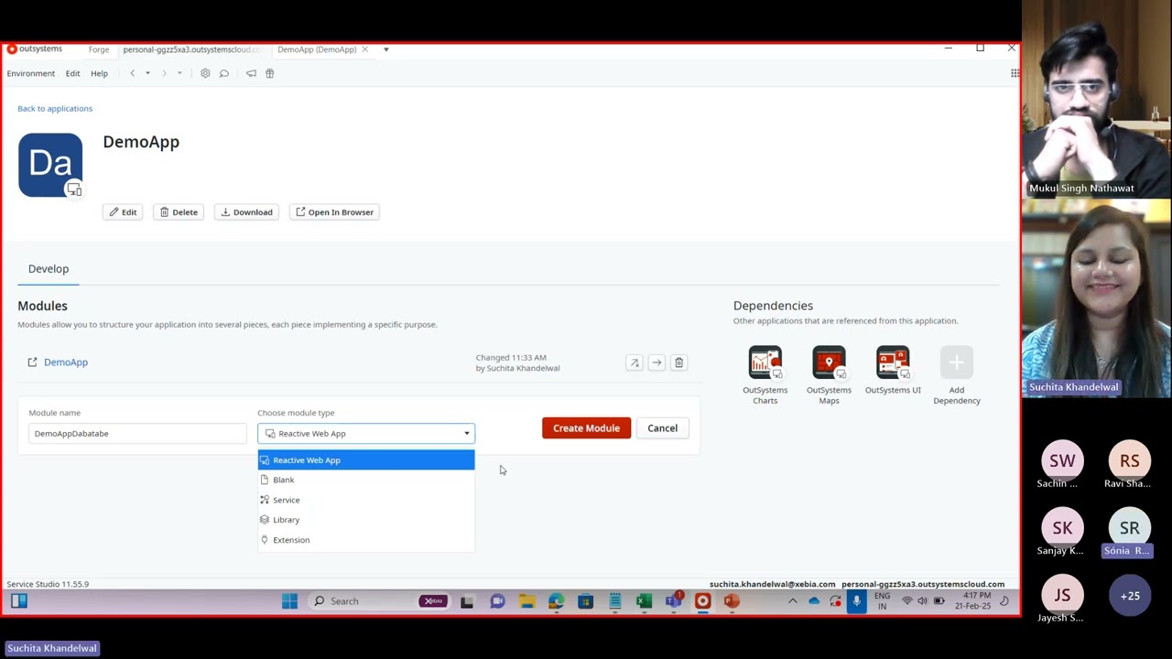1172x659 pixels.
Task: Click the announcements megaphone icon
Action: click(251, 73)
